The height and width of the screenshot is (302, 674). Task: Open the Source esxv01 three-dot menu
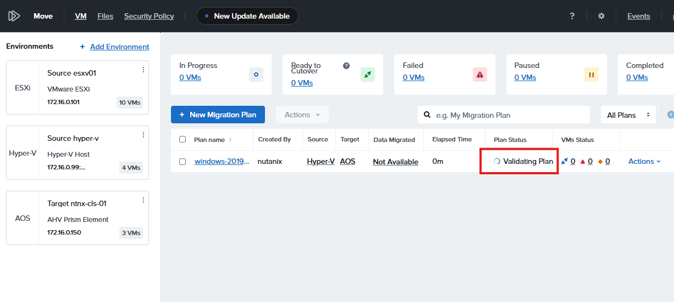143,70
